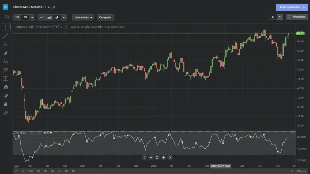Click the small square icon beside chart legend

[67, 27]
